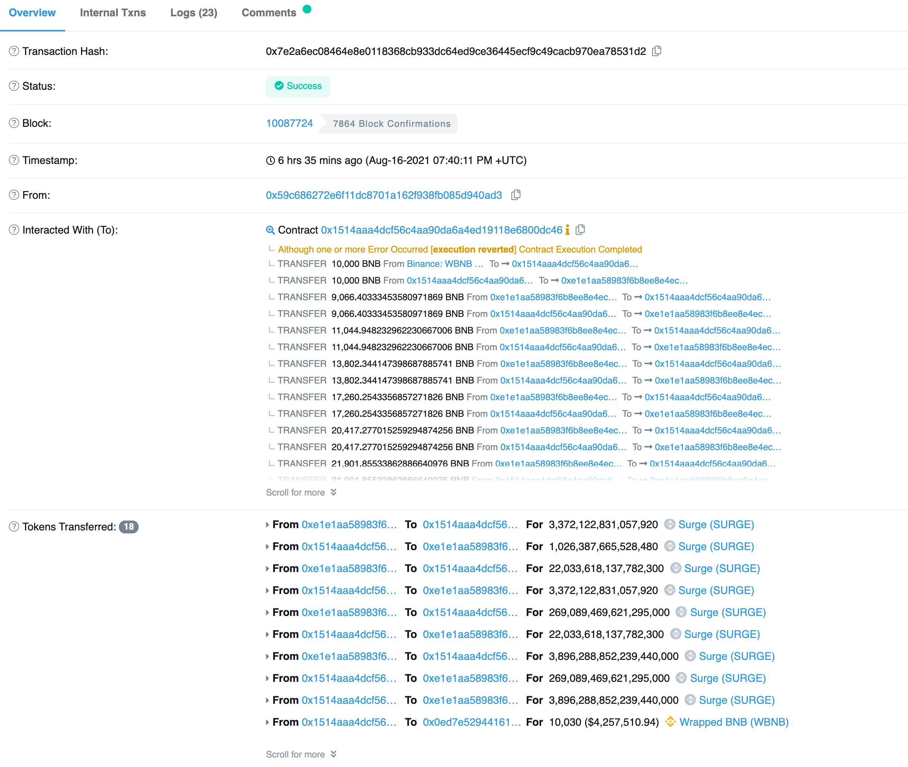Copy the From address to clipboard
Image resolution: width=908 pixels, height=767 pixels.
(516, 195)
